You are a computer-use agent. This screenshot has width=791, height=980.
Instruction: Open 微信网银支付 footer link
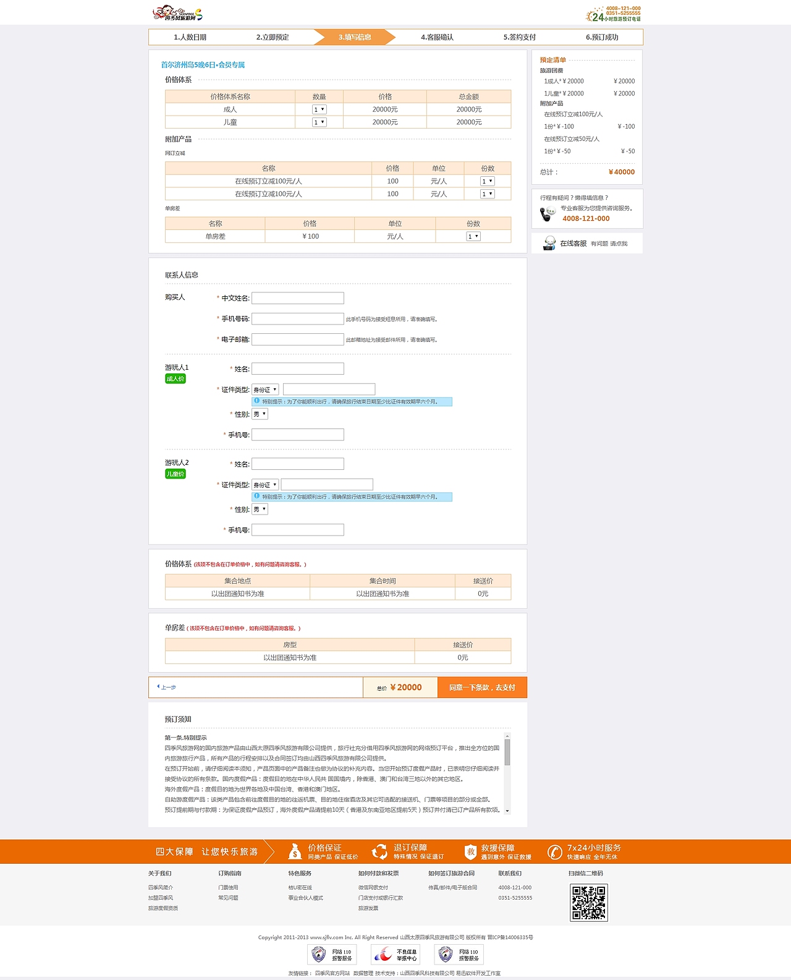[x=373, y=887]
